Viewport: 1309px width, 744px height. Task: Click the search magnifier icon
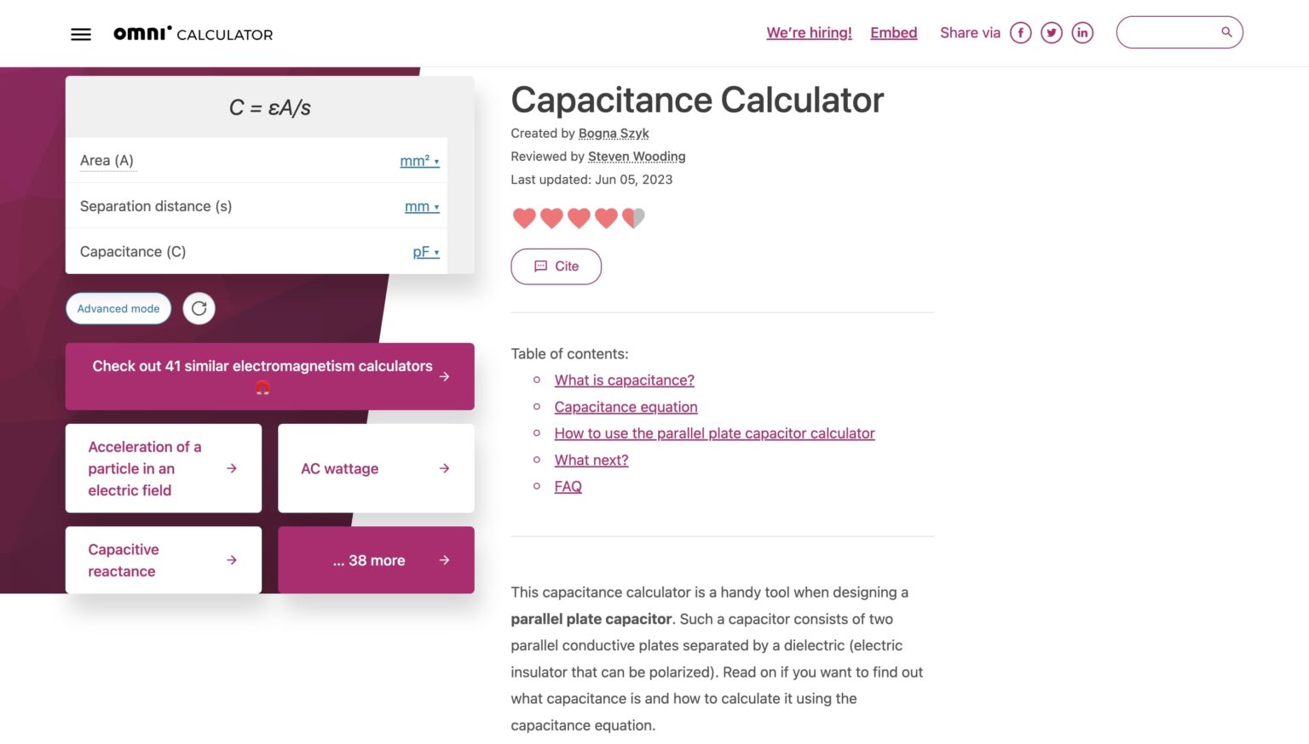pos(1225,31)
